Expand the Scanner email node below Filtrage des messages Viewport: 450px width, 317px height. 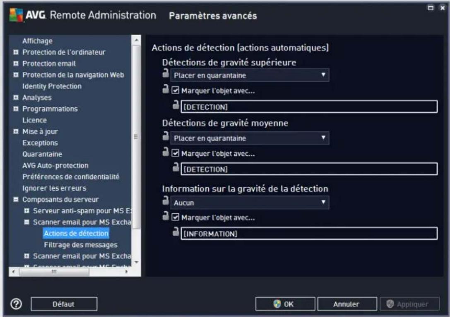pyautogui.click(x=26, y=256)
